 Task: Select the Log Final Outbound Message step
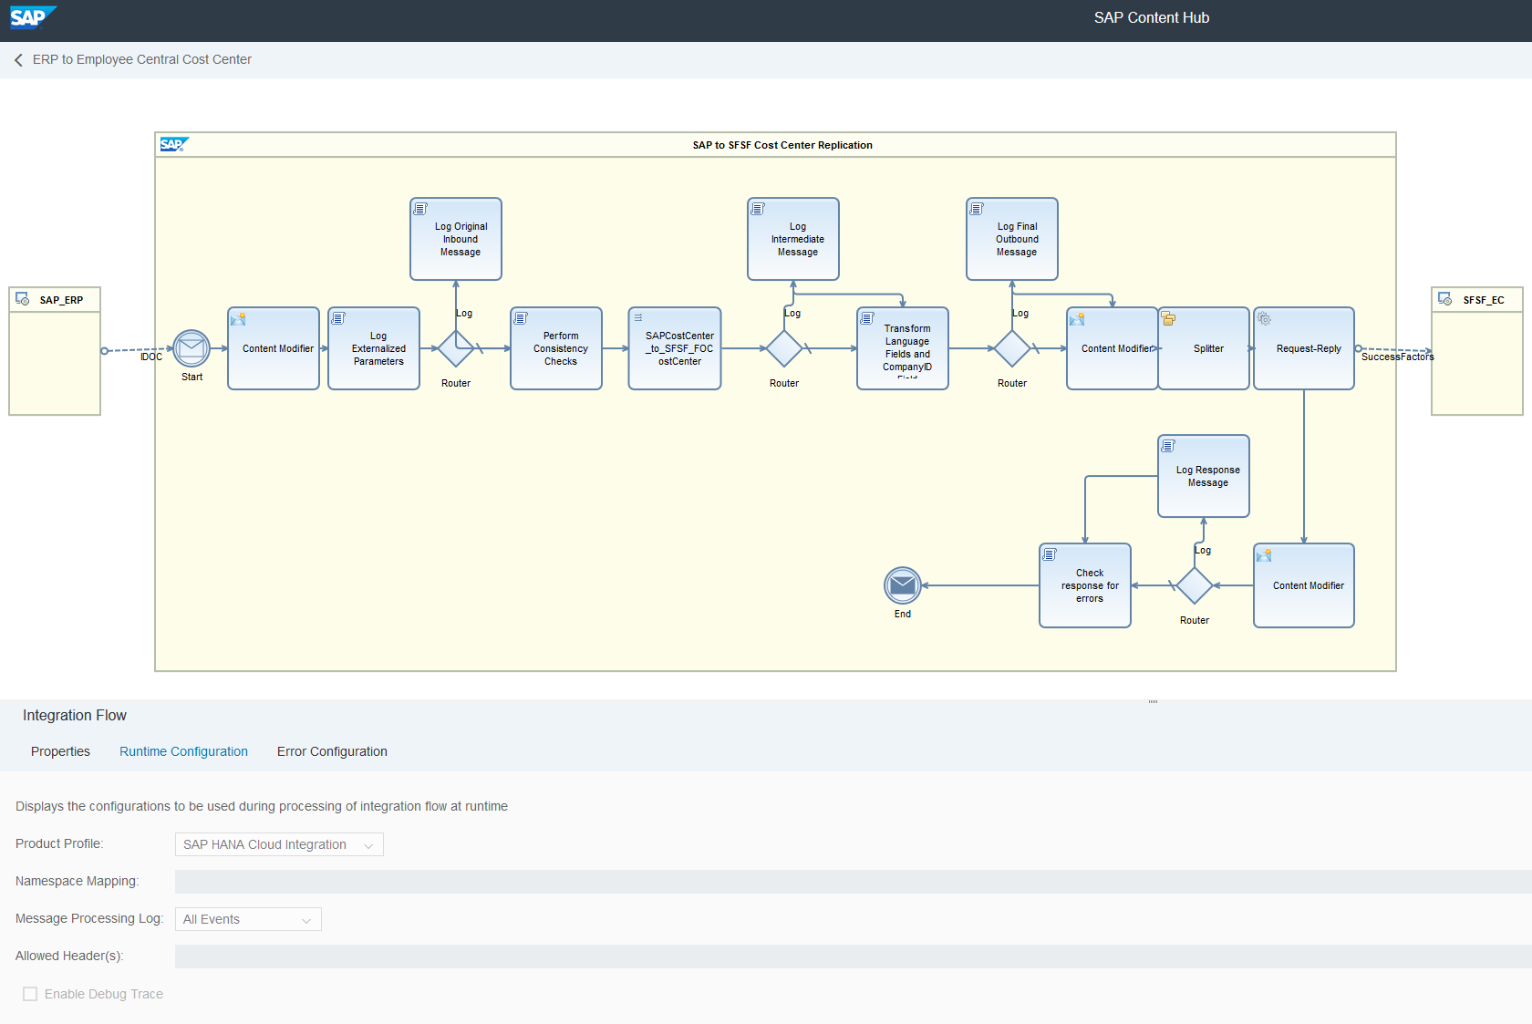1012,239
